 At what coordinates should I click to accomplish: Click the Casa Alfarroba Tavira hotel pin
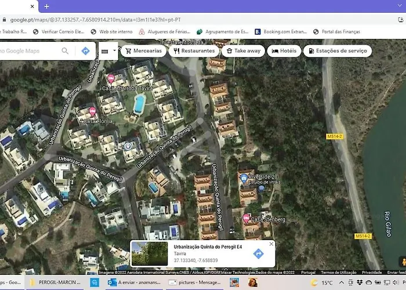click(x=111, y=78)
